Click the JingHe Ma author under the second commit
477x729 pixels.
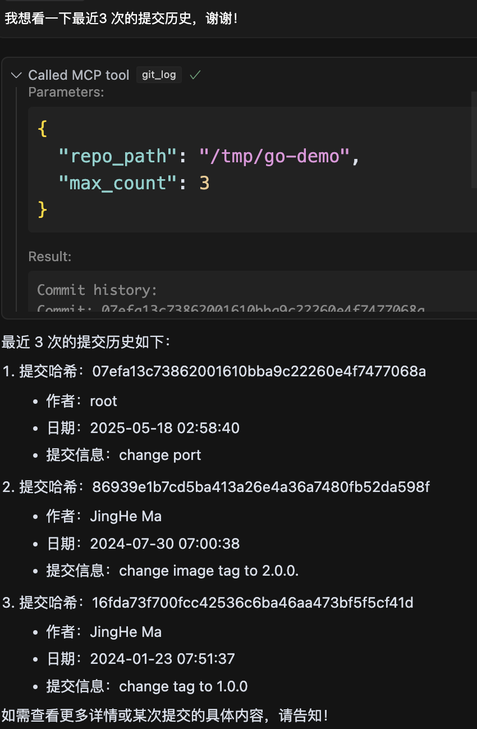point(126,516)
